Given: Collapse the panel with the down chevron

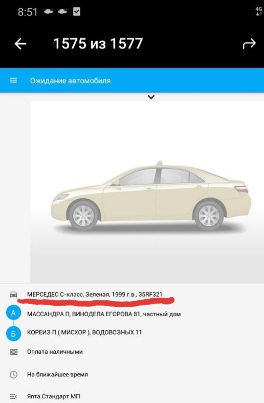Looking at the screenshot, I should click(151, 97).
